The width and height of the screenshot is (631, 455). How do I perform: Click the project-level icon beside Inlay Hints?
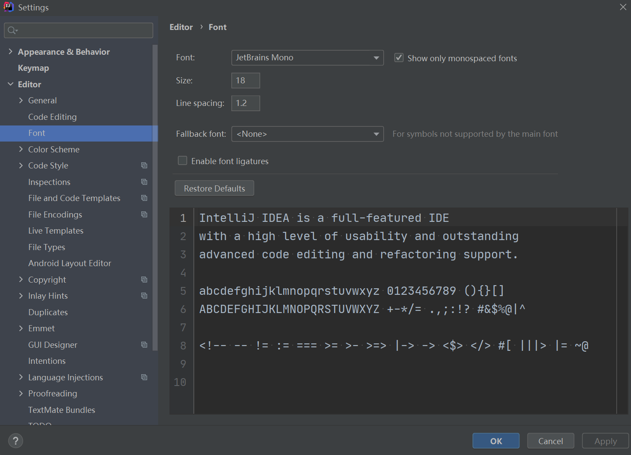[144, 296]
